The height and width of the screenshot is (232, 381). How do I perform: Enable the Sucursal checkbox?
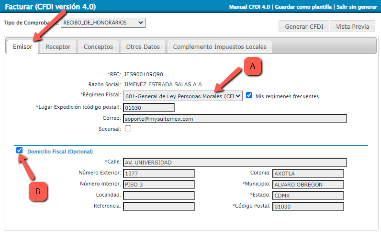pos(128,128)
